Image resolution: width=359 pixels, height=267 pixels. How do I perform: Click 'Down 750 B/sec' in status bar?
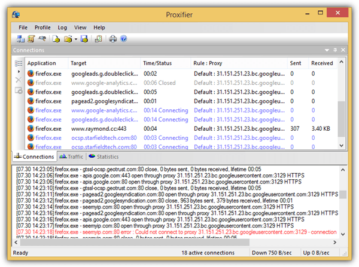pos(272,253)
